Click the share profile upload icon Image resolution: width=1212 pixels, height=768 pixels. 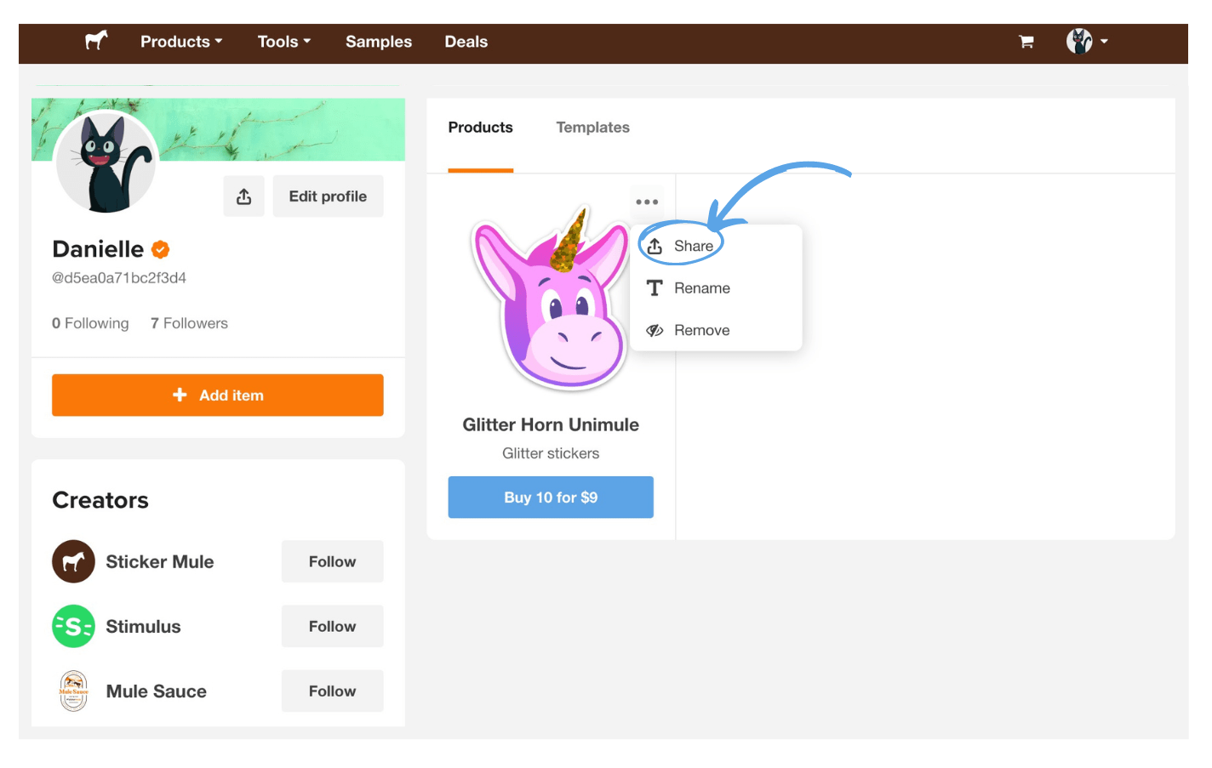coord(243,196)
